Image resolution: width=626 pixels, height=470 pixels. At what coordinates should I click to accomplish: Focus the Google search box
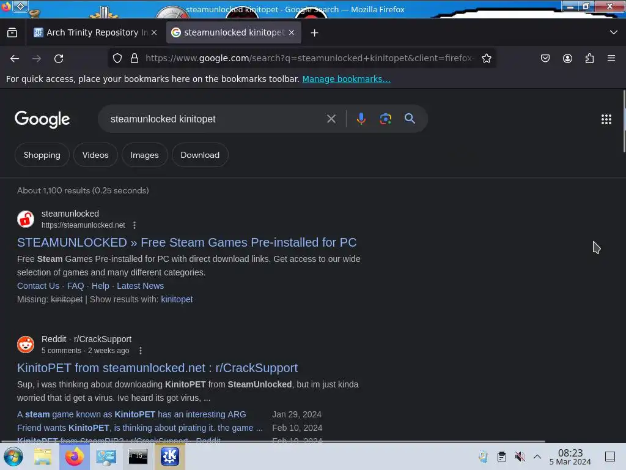(216, 119)
